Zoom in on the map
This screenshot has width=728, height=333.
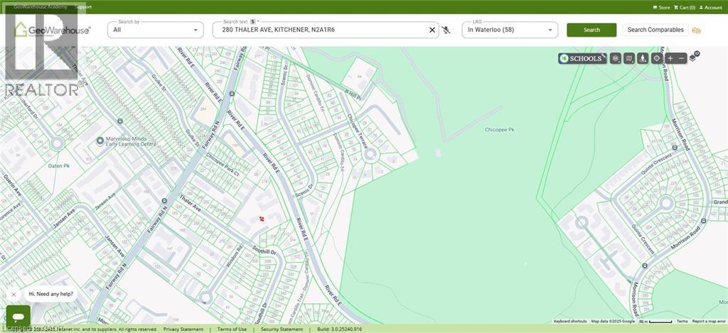[x=670, y=58]
